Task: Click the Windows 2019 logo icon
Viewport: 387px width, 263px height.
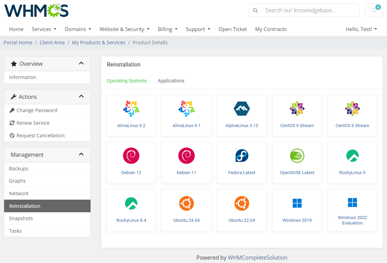Action: pyautogui.click(x=297, y=203)
